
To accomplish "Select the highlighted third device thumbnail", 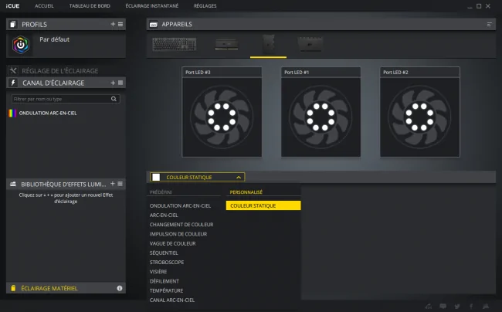I will (x=268, y=45).
